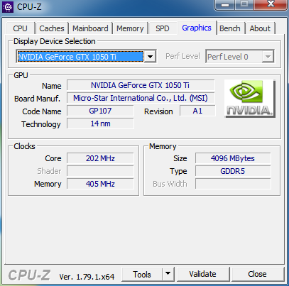Click the GPU Name field

[141, 85]
